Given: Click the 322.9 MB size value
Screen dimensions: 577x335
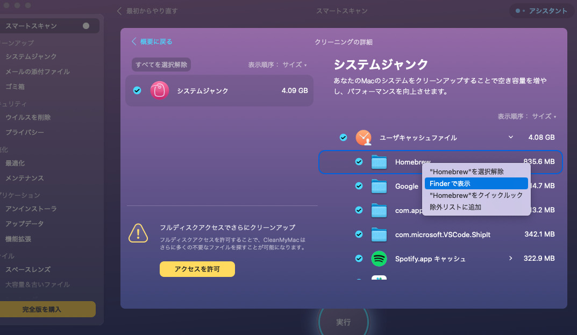Looking at the screenshot, I should (539, 259).
